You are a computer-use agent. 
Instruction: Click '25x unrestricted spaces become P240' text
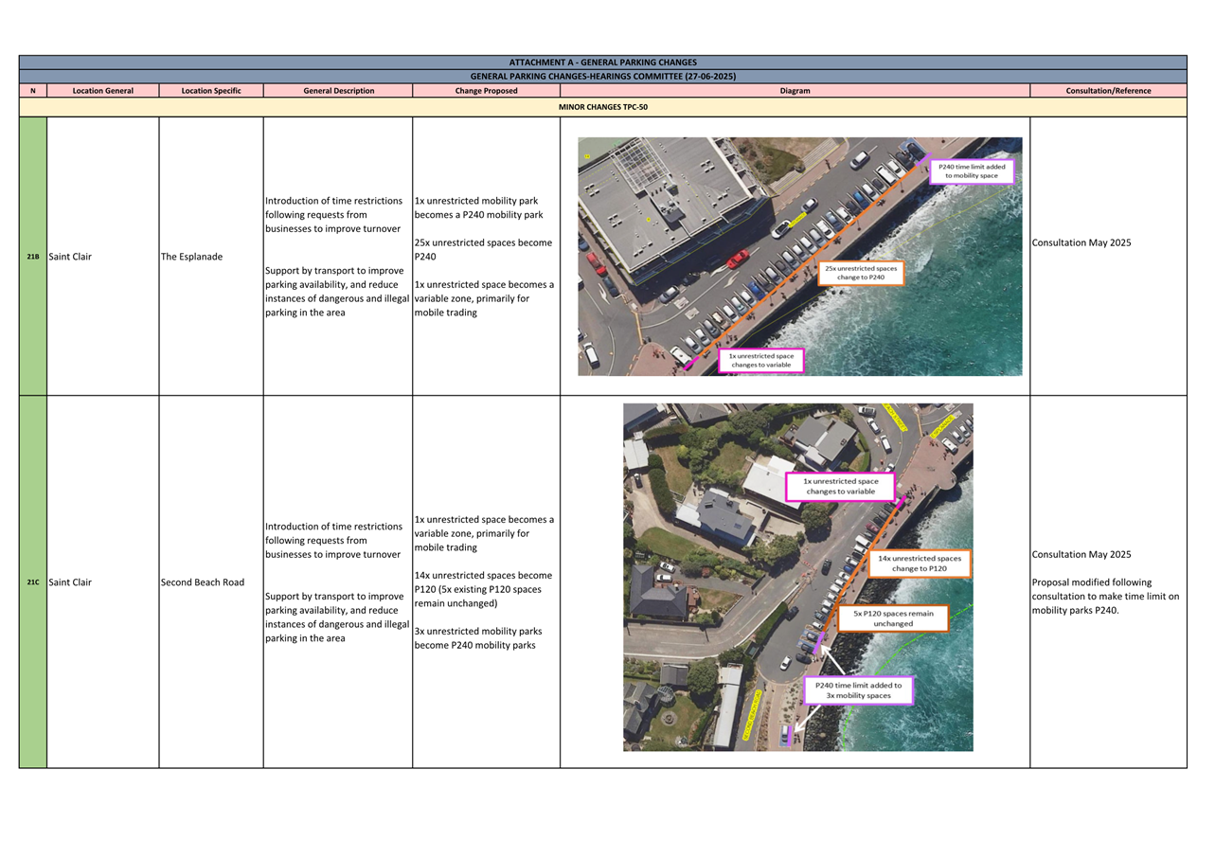[483, 249]
